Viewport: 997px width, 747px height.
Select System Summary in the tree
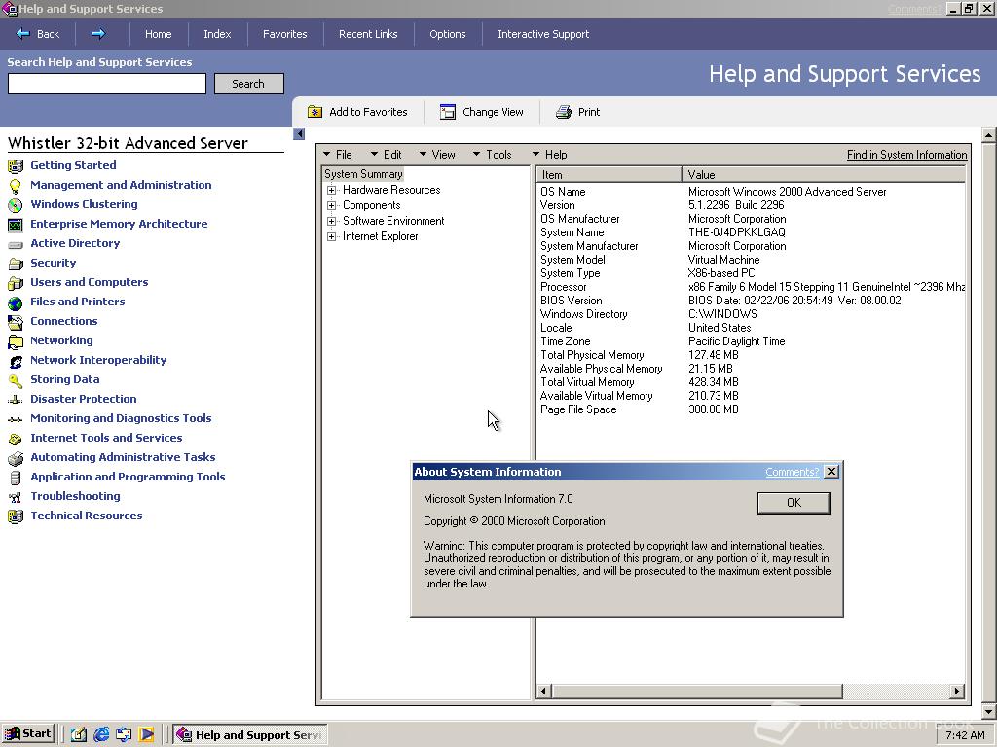[x=363, y=174]
